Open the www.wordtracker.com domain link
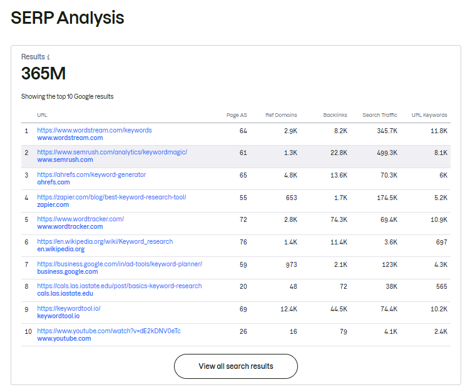The height and width of the screenshot is (392, 470). point(70,226)
